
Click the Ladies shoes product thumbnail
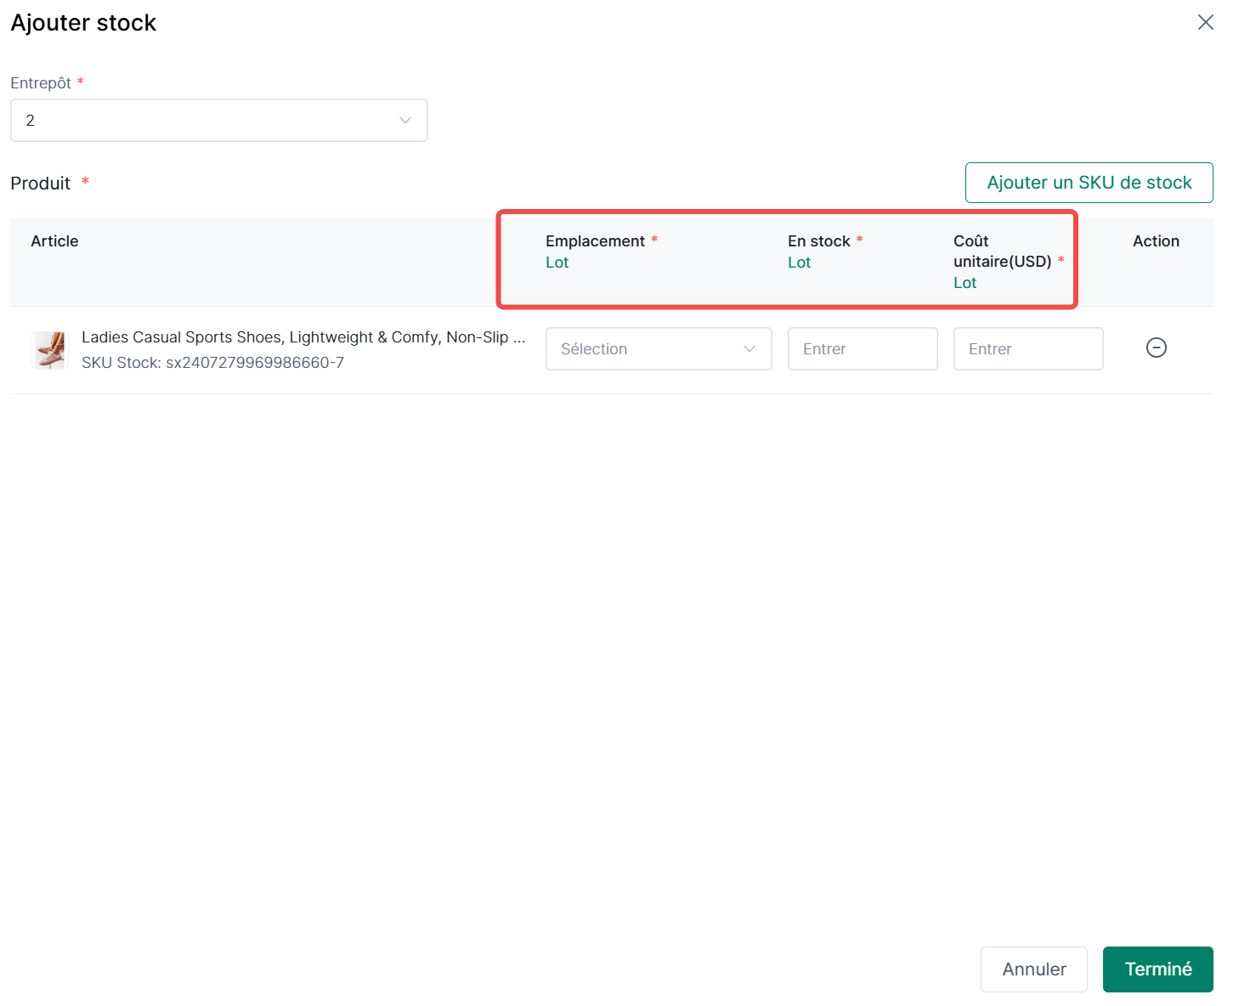(x=50, y=350)
